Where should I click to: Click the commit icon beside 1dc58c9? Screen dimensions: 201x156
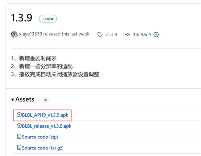127,34
